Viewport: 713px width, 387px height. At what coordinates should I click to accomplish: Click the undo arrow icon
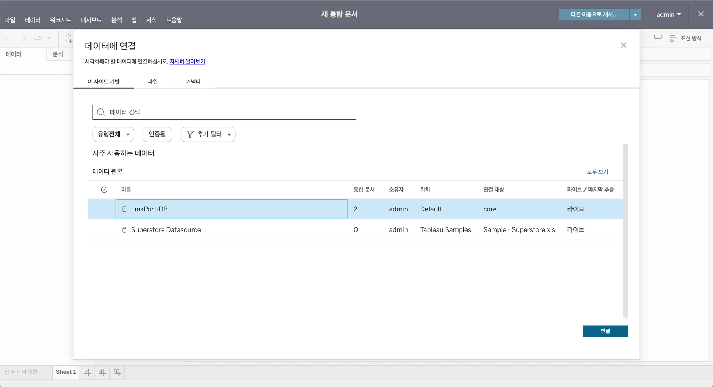tap(7, 38)
